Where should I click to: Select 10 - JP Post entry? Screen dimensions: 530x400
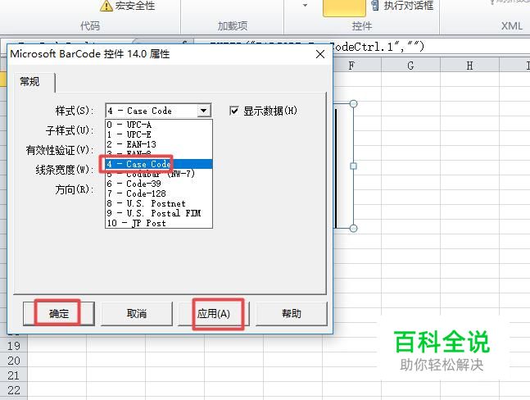pyautogui.click(x=159, y=223)
